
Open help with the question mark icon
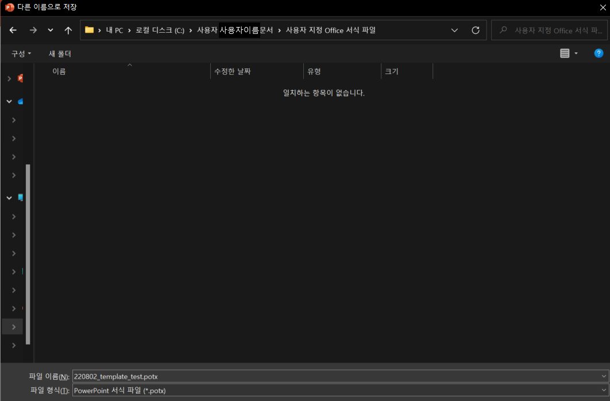click(599, 53)
